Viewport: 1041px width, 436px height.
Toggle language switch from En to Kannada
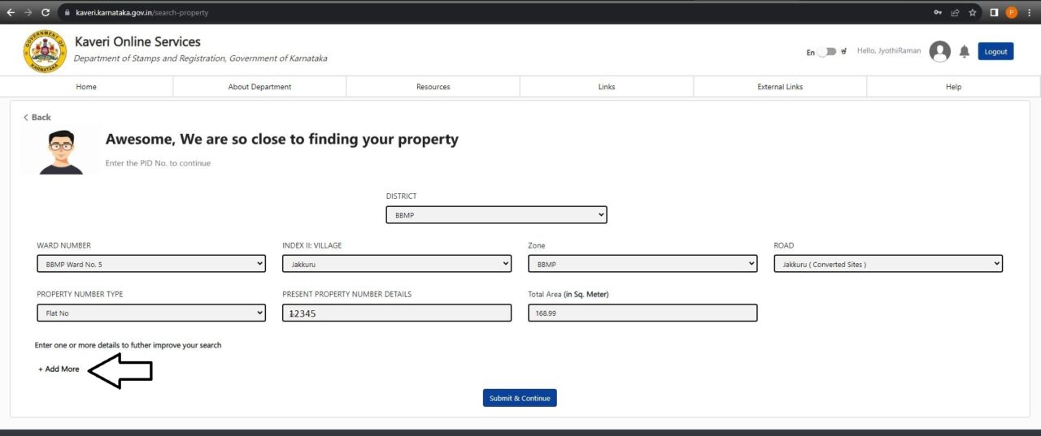(x=827, y=52)
